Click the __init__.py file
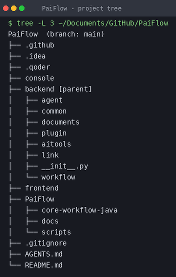The image size is (176, 277). point(65,166)
